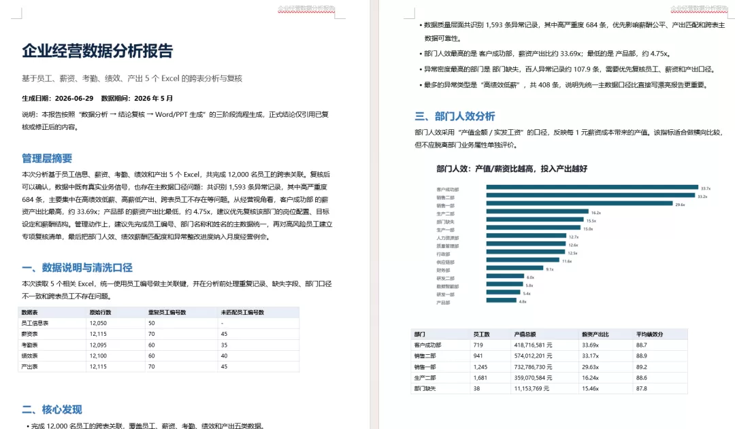Click the 人力资源部 label in the chart
This screenshot has width=735, height=429.
(x=448, y=238)
